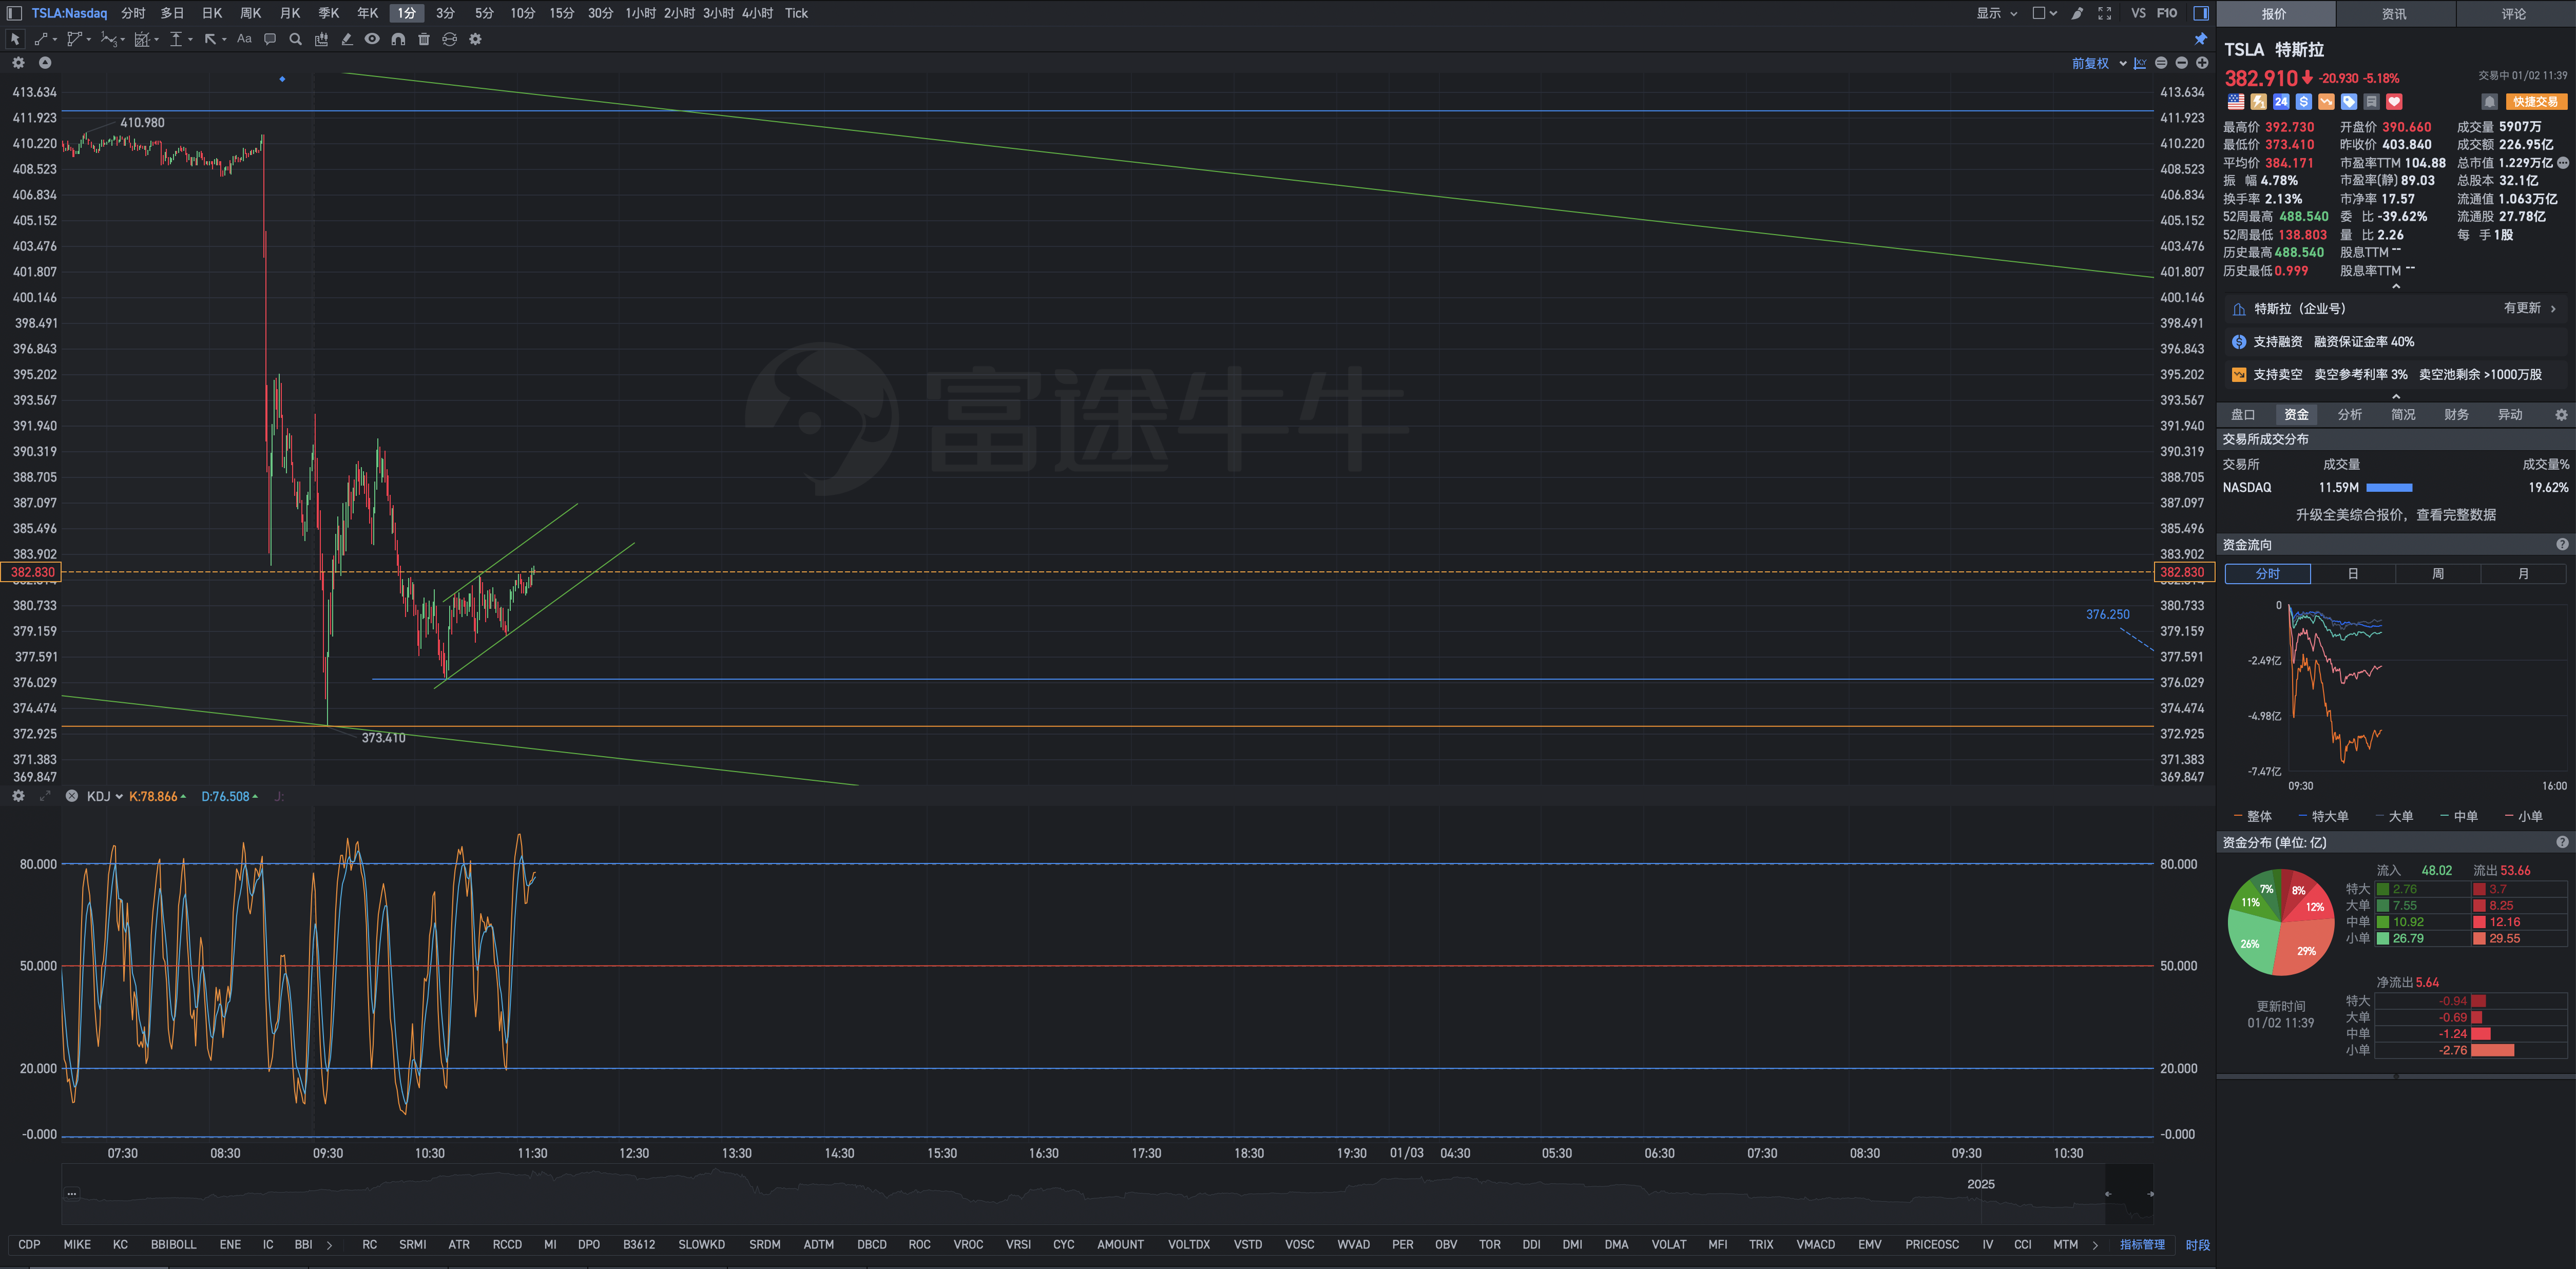
Task: Open KDJ indicator settings gear
Action: (x=18, y=796)
